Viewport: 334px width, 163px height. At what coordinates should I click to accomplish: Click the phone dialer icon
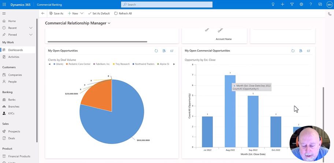330,14
